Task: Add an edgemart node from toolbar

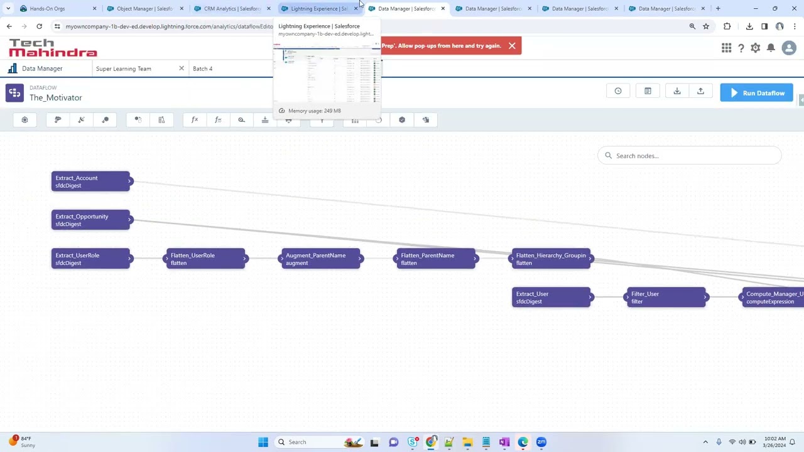Action: pos(105,120)
